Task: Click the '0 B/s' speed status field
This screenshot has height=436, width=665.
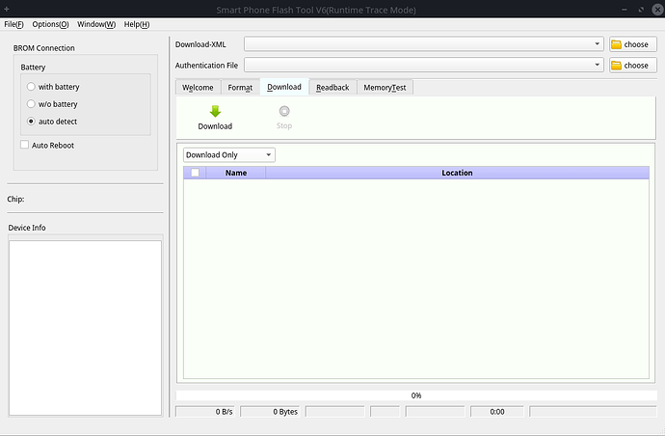Action: tap(206, 411)
